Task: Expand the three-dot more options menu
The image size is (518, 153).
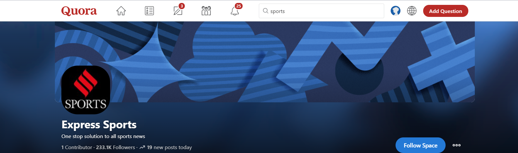Action: (x=456, y=145)
